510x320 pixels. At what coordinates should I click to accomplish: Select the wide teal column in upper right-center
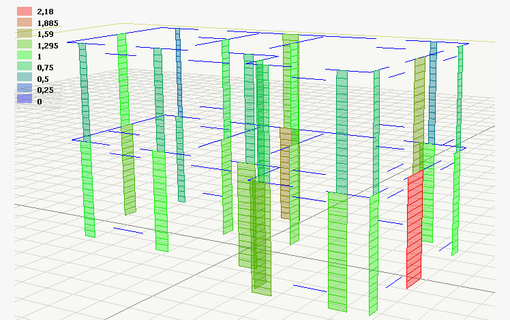[x=342, y=130]
